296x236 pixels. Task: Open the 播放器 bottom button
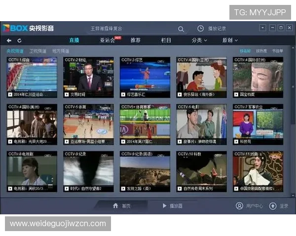[x=176, y=206]
